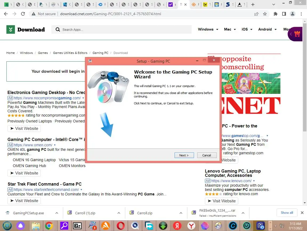The image size is (307, 231).
Task: Expand the nocompromisegaming ad options arrow
Action: tap(83, 98)
